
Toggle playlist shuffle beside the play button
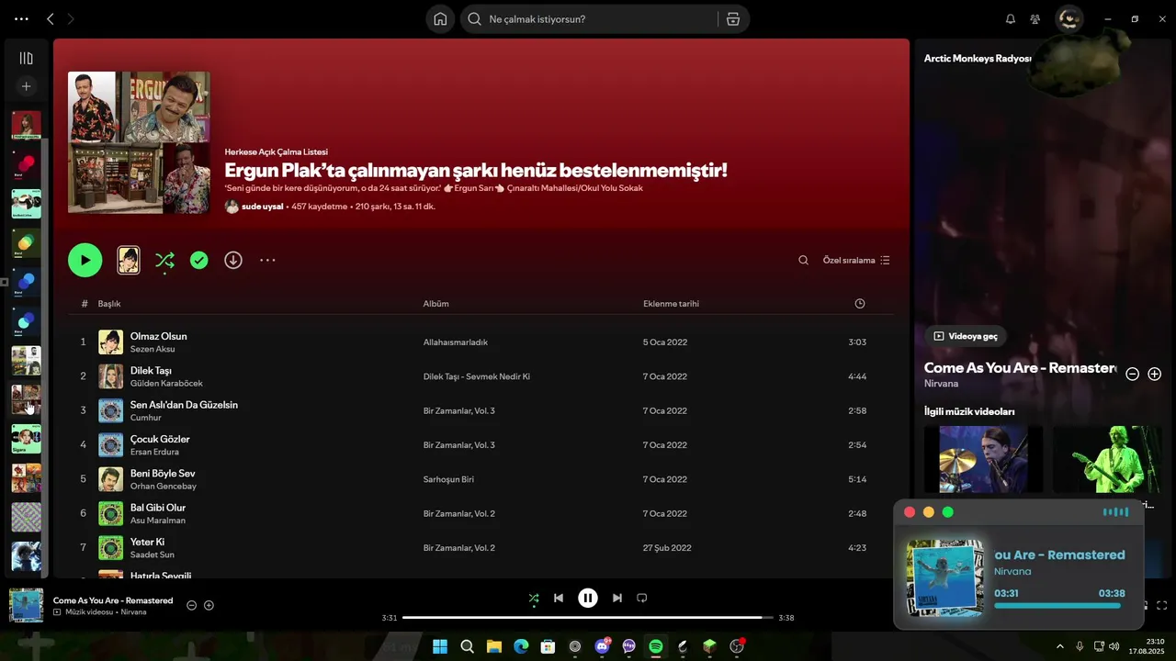coord(164,261)
